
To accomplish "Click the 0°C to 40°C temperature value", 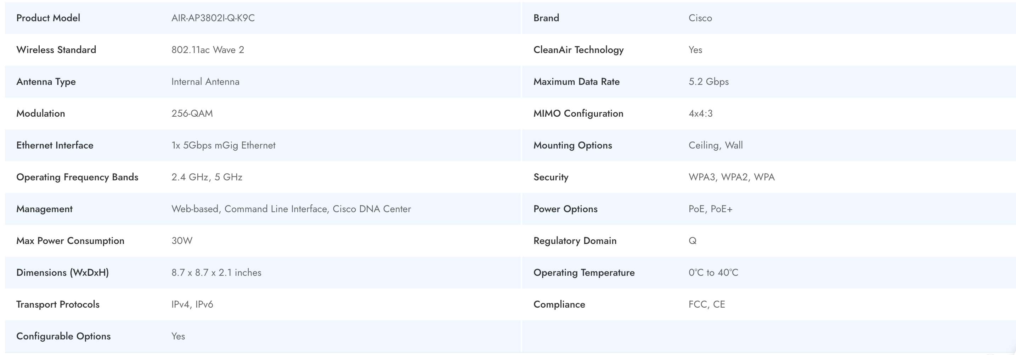I will 713,273.
